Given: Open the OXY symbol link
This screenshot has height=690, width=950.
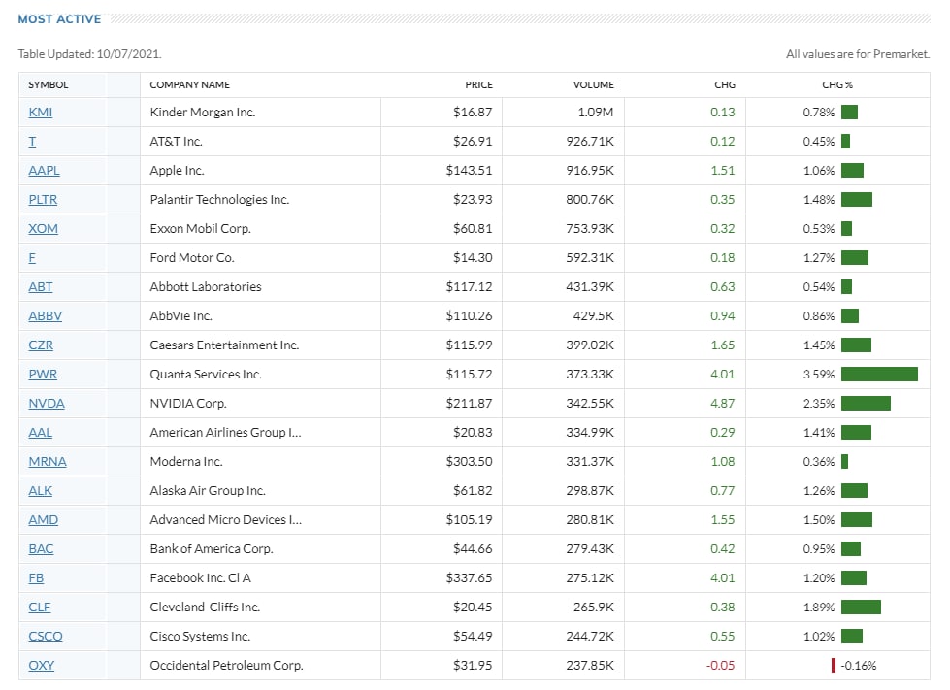Looking at the screenshot, I should click(x=41, y=665).
